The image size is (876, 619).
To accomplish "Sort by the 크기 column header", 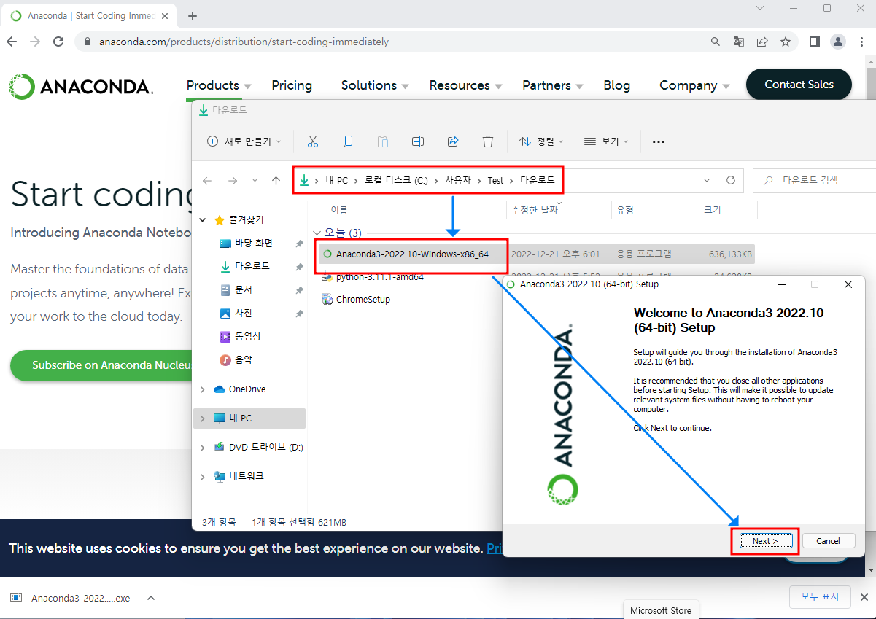I will pyautogui.click(x=712, y=210).
